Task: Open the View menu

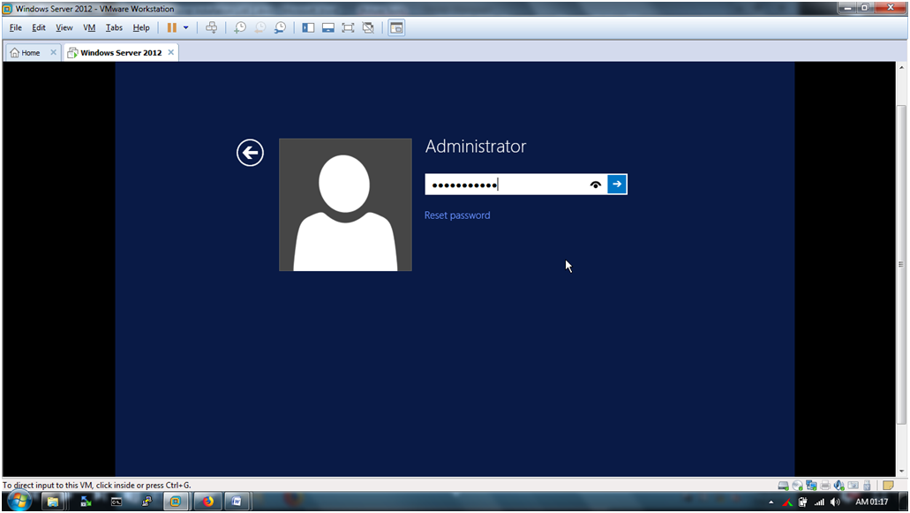Action: (64, 28)
